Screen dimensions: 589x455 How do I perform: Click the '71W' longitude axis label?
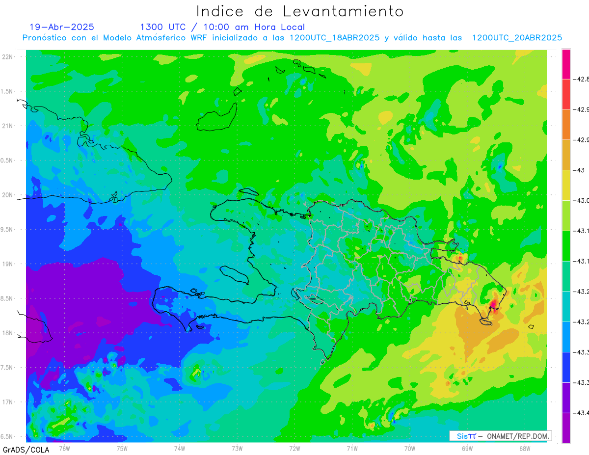click(x=352, y=448)
